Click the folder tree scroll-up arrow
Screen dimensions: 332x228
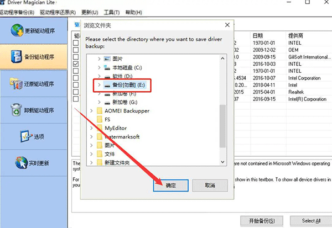[222, 59]
